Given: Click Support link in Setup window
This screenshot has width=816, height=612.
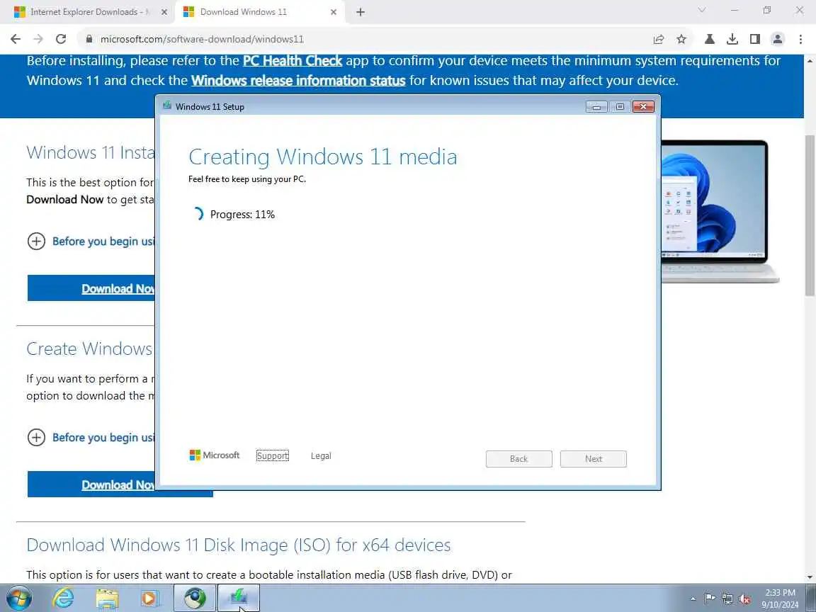Looking at the screenshot, I should click(x=272, y=456).
